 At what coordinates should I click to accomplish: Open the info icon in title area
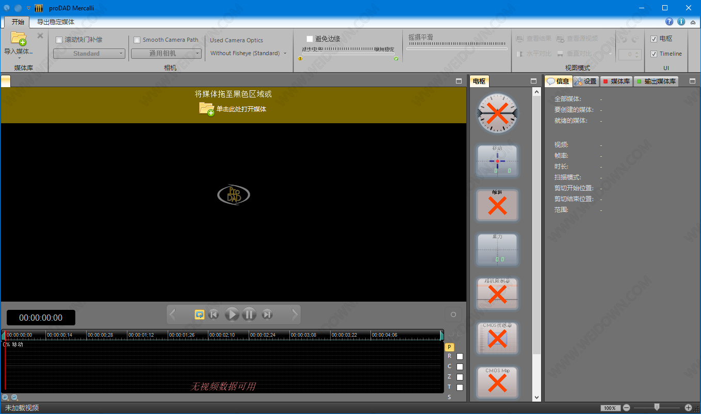pos(681,22)
